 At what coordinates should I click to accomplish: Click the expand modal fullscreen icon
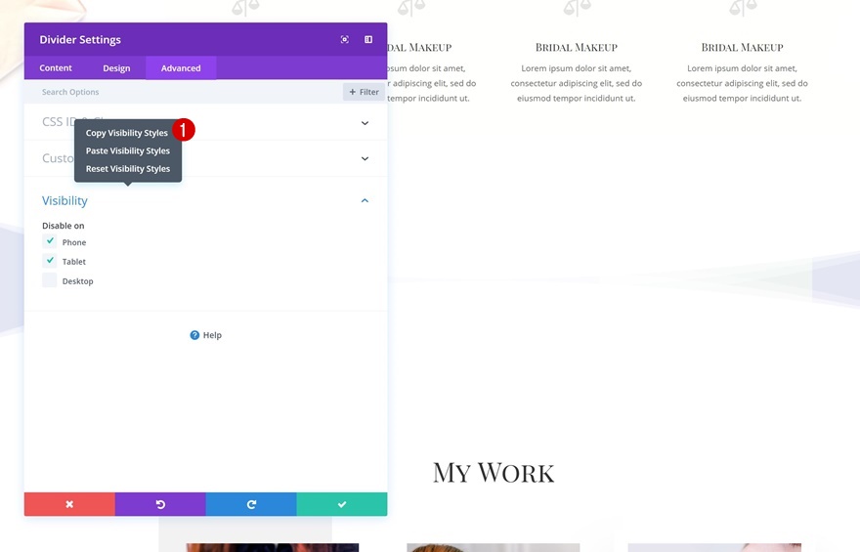click(344, 39)
